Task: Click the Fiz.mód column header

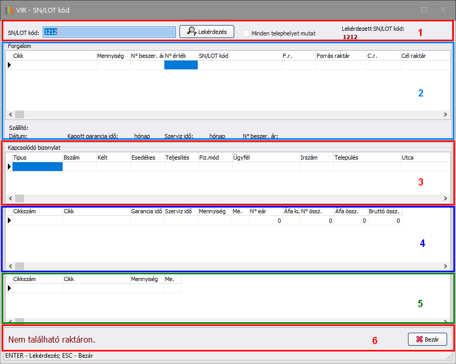Action: point(215,157)
